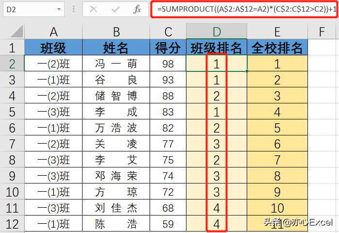Select column E header
Image resolution: width=339 pixels, height=233 pixels.
[277, 32]
